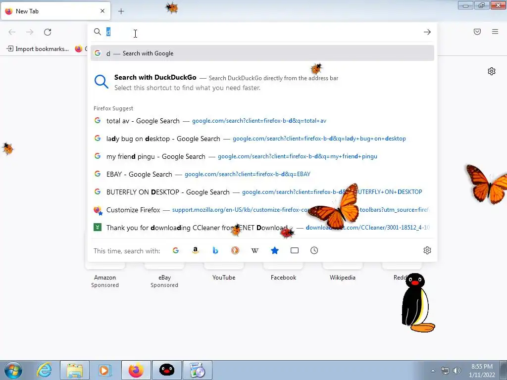Open network icon in system tray
This screenshot has height=380, width=507.
[x=445, y=371]
